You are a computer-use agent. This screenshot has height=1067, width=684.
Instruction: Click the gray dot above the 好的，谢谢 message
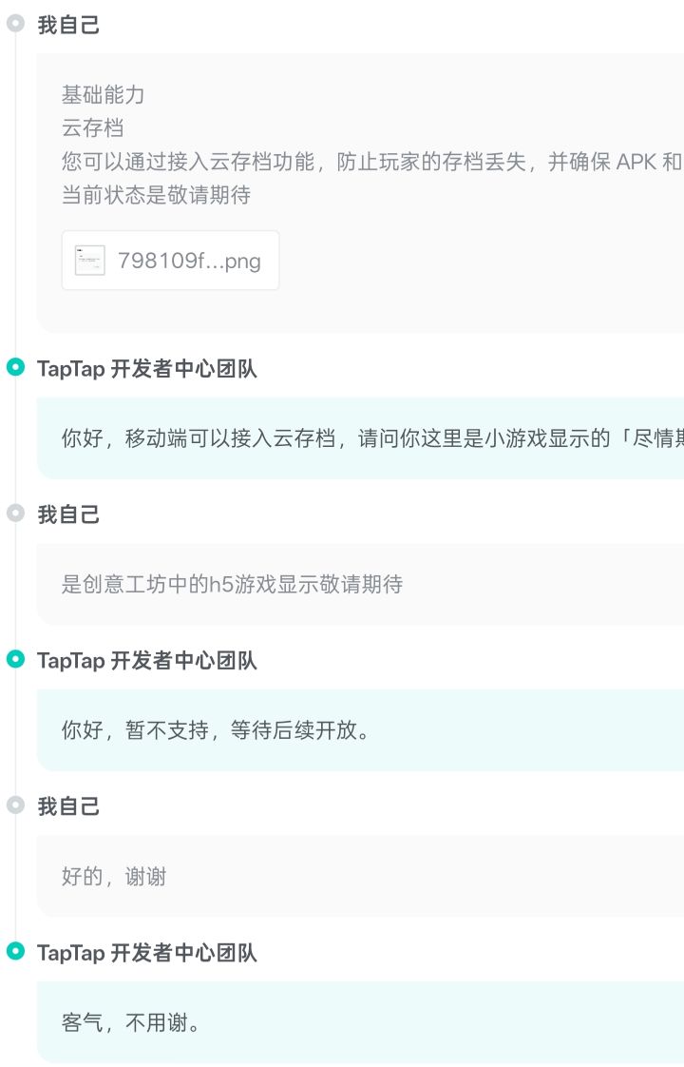tap(15, 805)
